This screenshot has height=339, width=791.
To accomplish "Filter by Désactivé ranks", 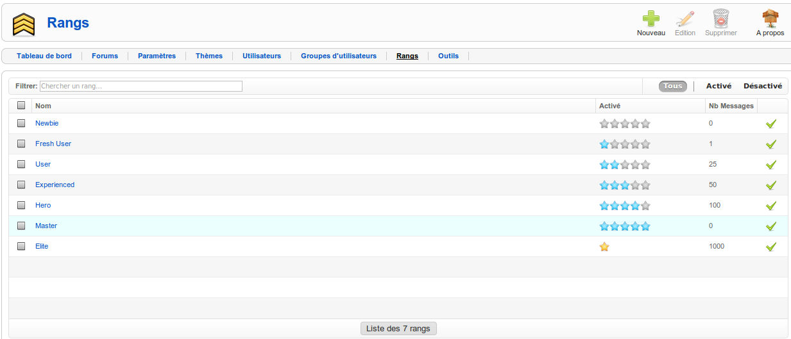I will (763, 86).
